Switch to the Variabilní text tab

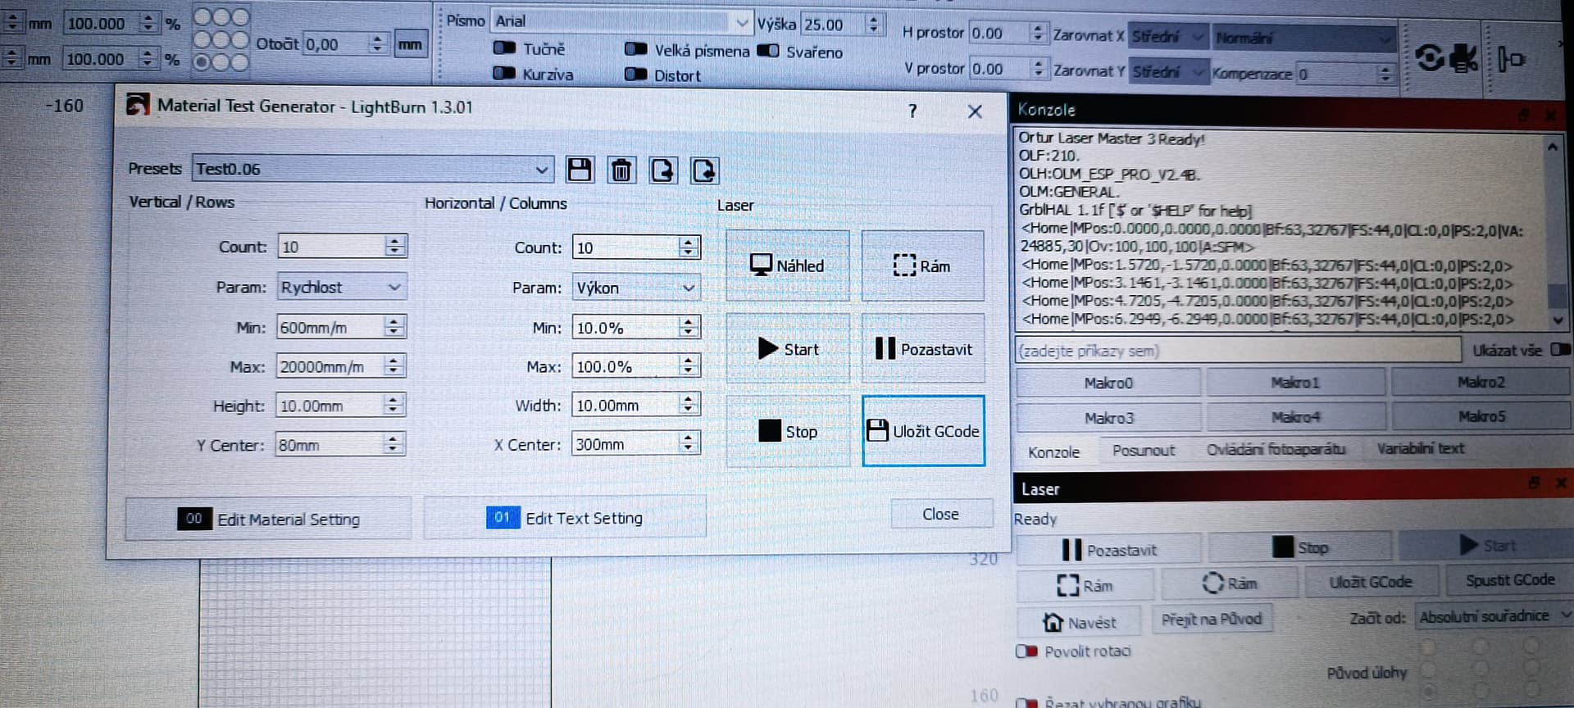(x=1420, y=448)
